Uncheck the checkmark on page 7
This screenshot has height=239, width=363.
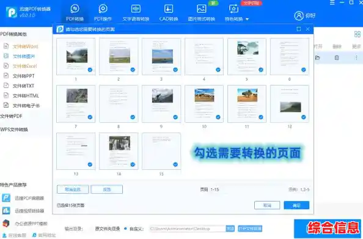pos(90,117)
